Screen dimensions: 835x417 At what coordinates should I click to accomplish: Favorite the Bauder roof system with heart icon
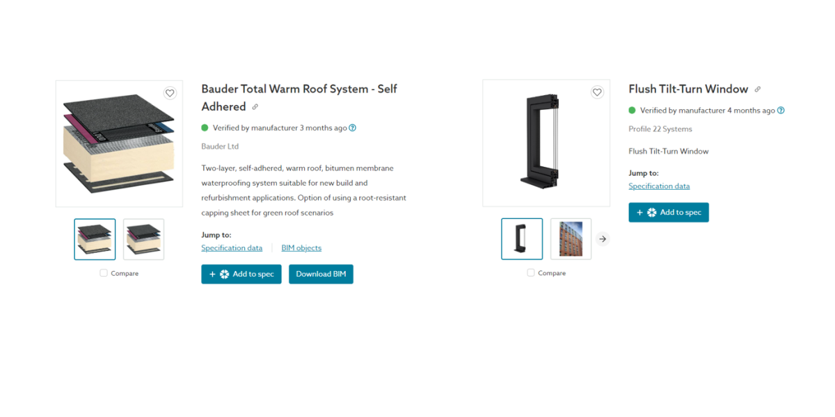pyautogui.click(x=170, y=93)
